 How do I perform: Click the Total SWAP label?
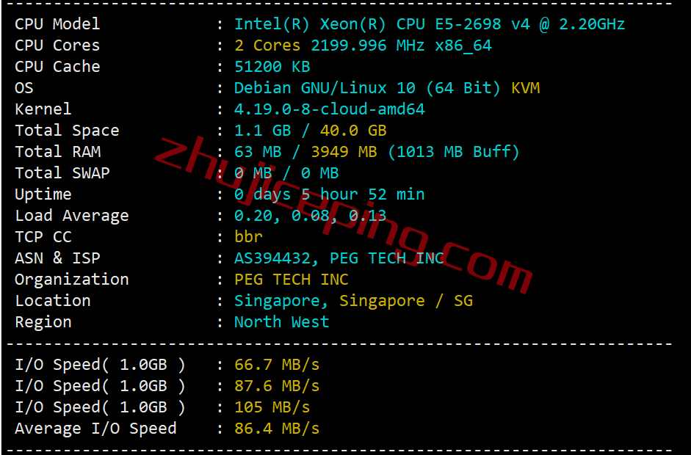coord(62,173)
